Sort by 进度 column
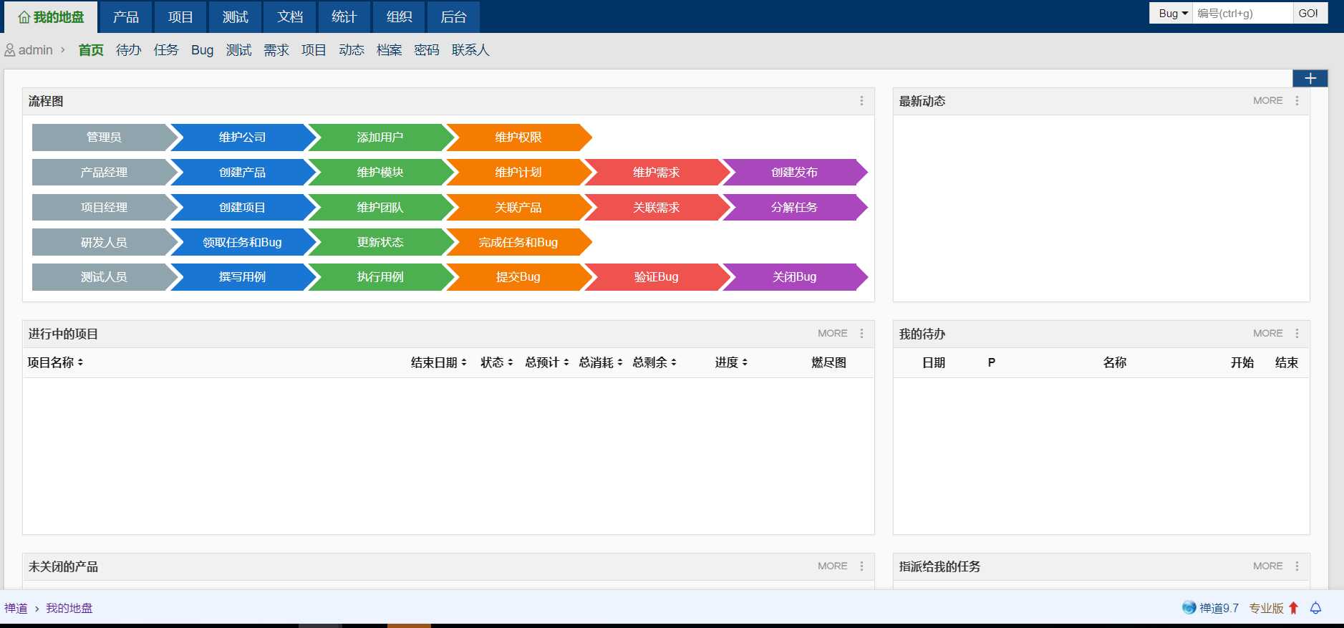The height and width of the screenshot is (628, 1344). point(731,362)
